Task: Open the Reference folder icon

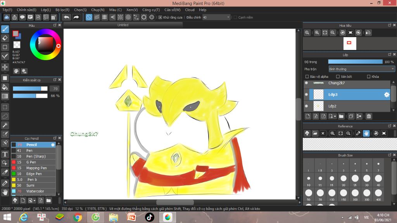Action: click(x=315, y=133)
